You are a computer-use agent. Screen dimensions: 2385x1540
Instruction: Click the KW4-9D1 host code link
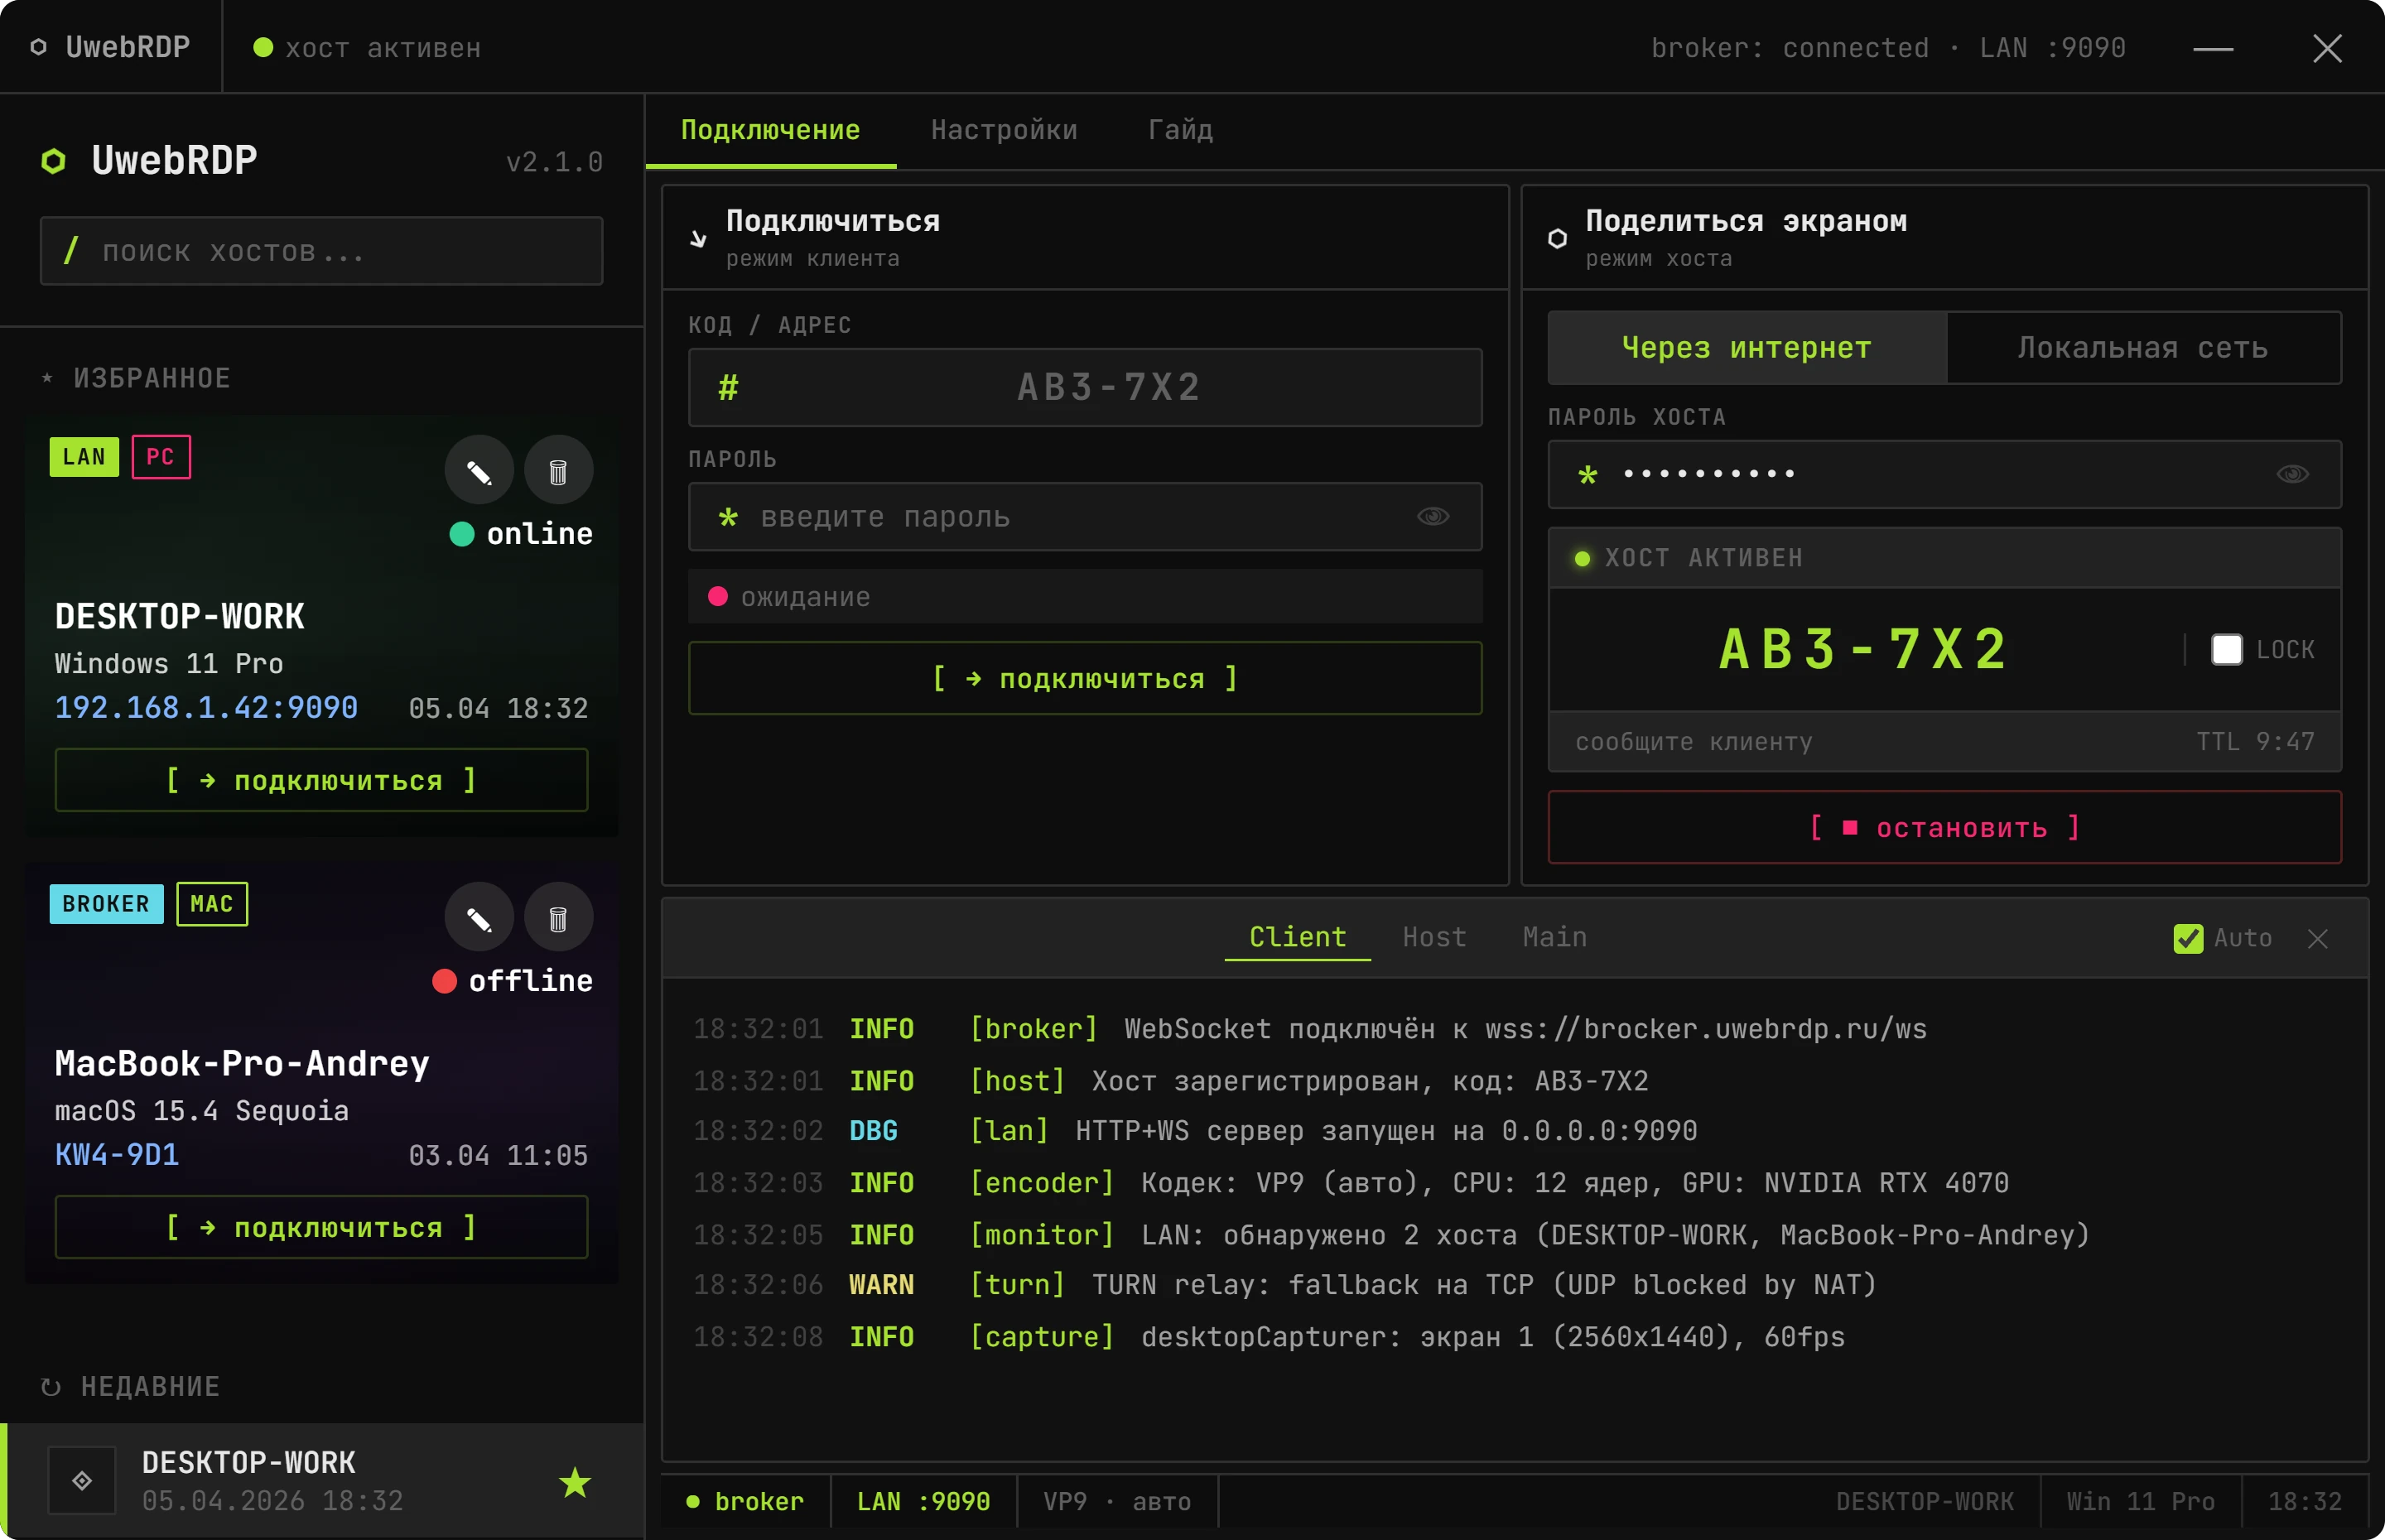tap(117, 1155)
